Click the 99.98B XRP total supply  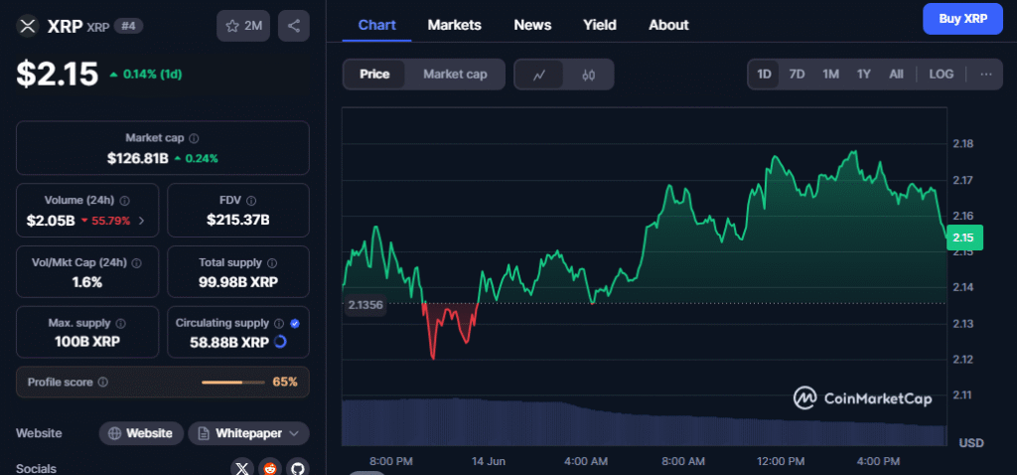238,282
